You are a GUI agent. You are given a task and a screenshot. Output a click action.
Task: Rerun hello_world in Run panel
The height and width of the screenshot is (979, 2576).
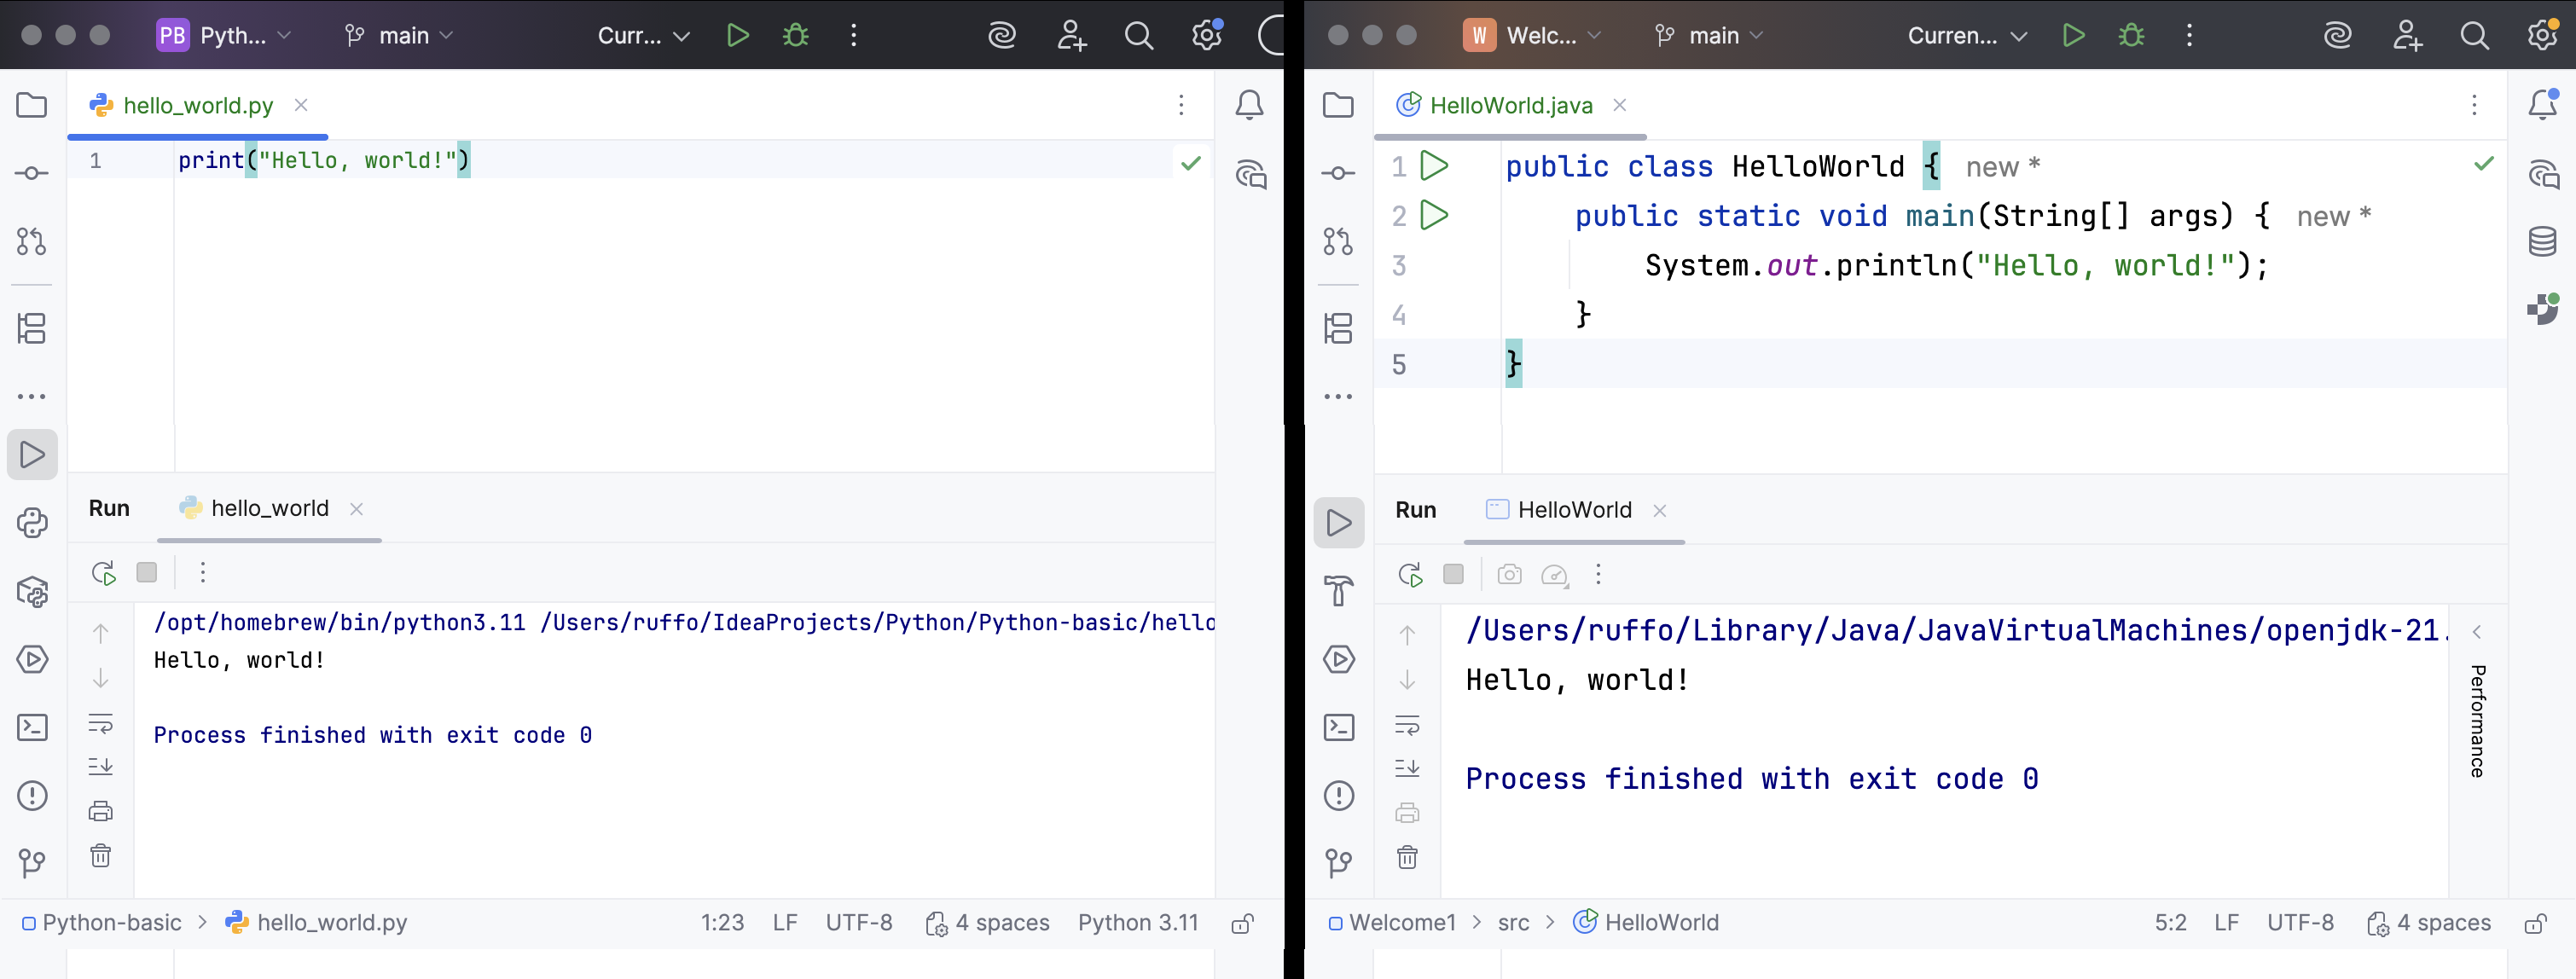104,572
